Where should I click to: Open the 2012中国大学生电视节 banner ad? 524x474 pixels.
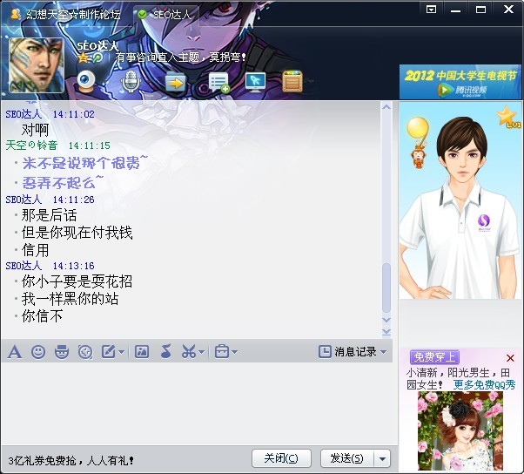(x=460, y=82)
